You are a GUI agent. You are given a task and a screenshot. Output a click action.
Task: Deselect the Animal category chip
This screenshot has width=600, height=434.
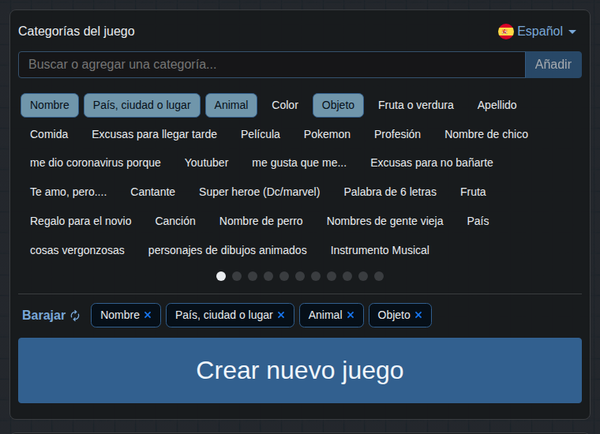(x=231, y=105)
